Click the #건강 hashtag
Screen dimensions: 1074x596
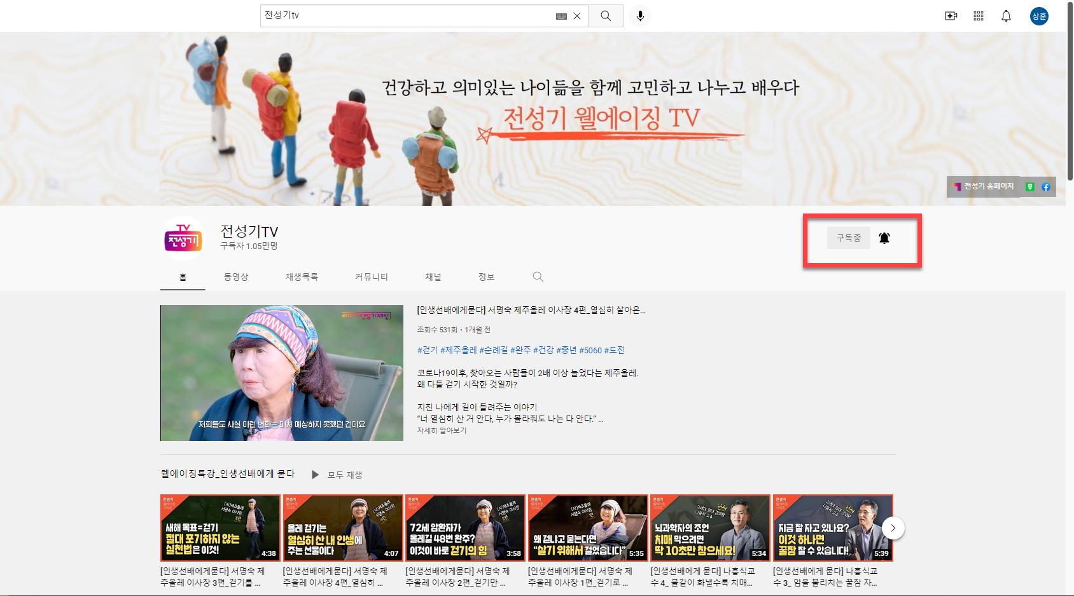pyautogui.click(x=543, y=350)
